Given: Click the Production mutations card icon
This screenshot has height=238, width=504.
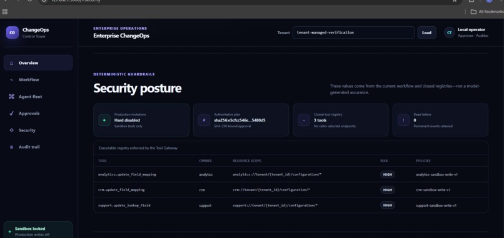Looking at the screenshot, I should tap(104, 120).
